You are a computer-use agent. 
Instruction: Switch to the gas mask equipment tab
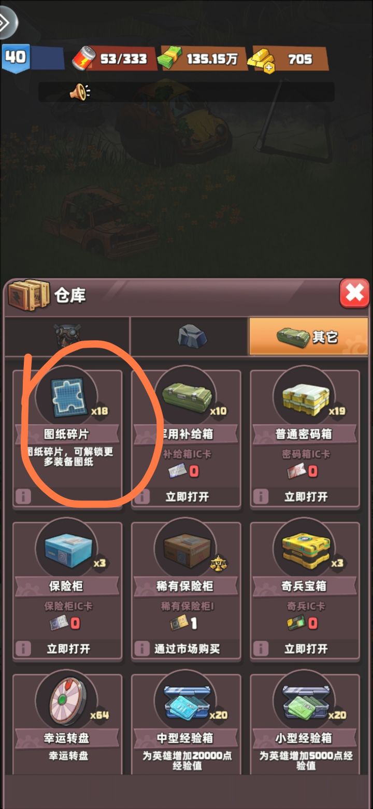67,337
